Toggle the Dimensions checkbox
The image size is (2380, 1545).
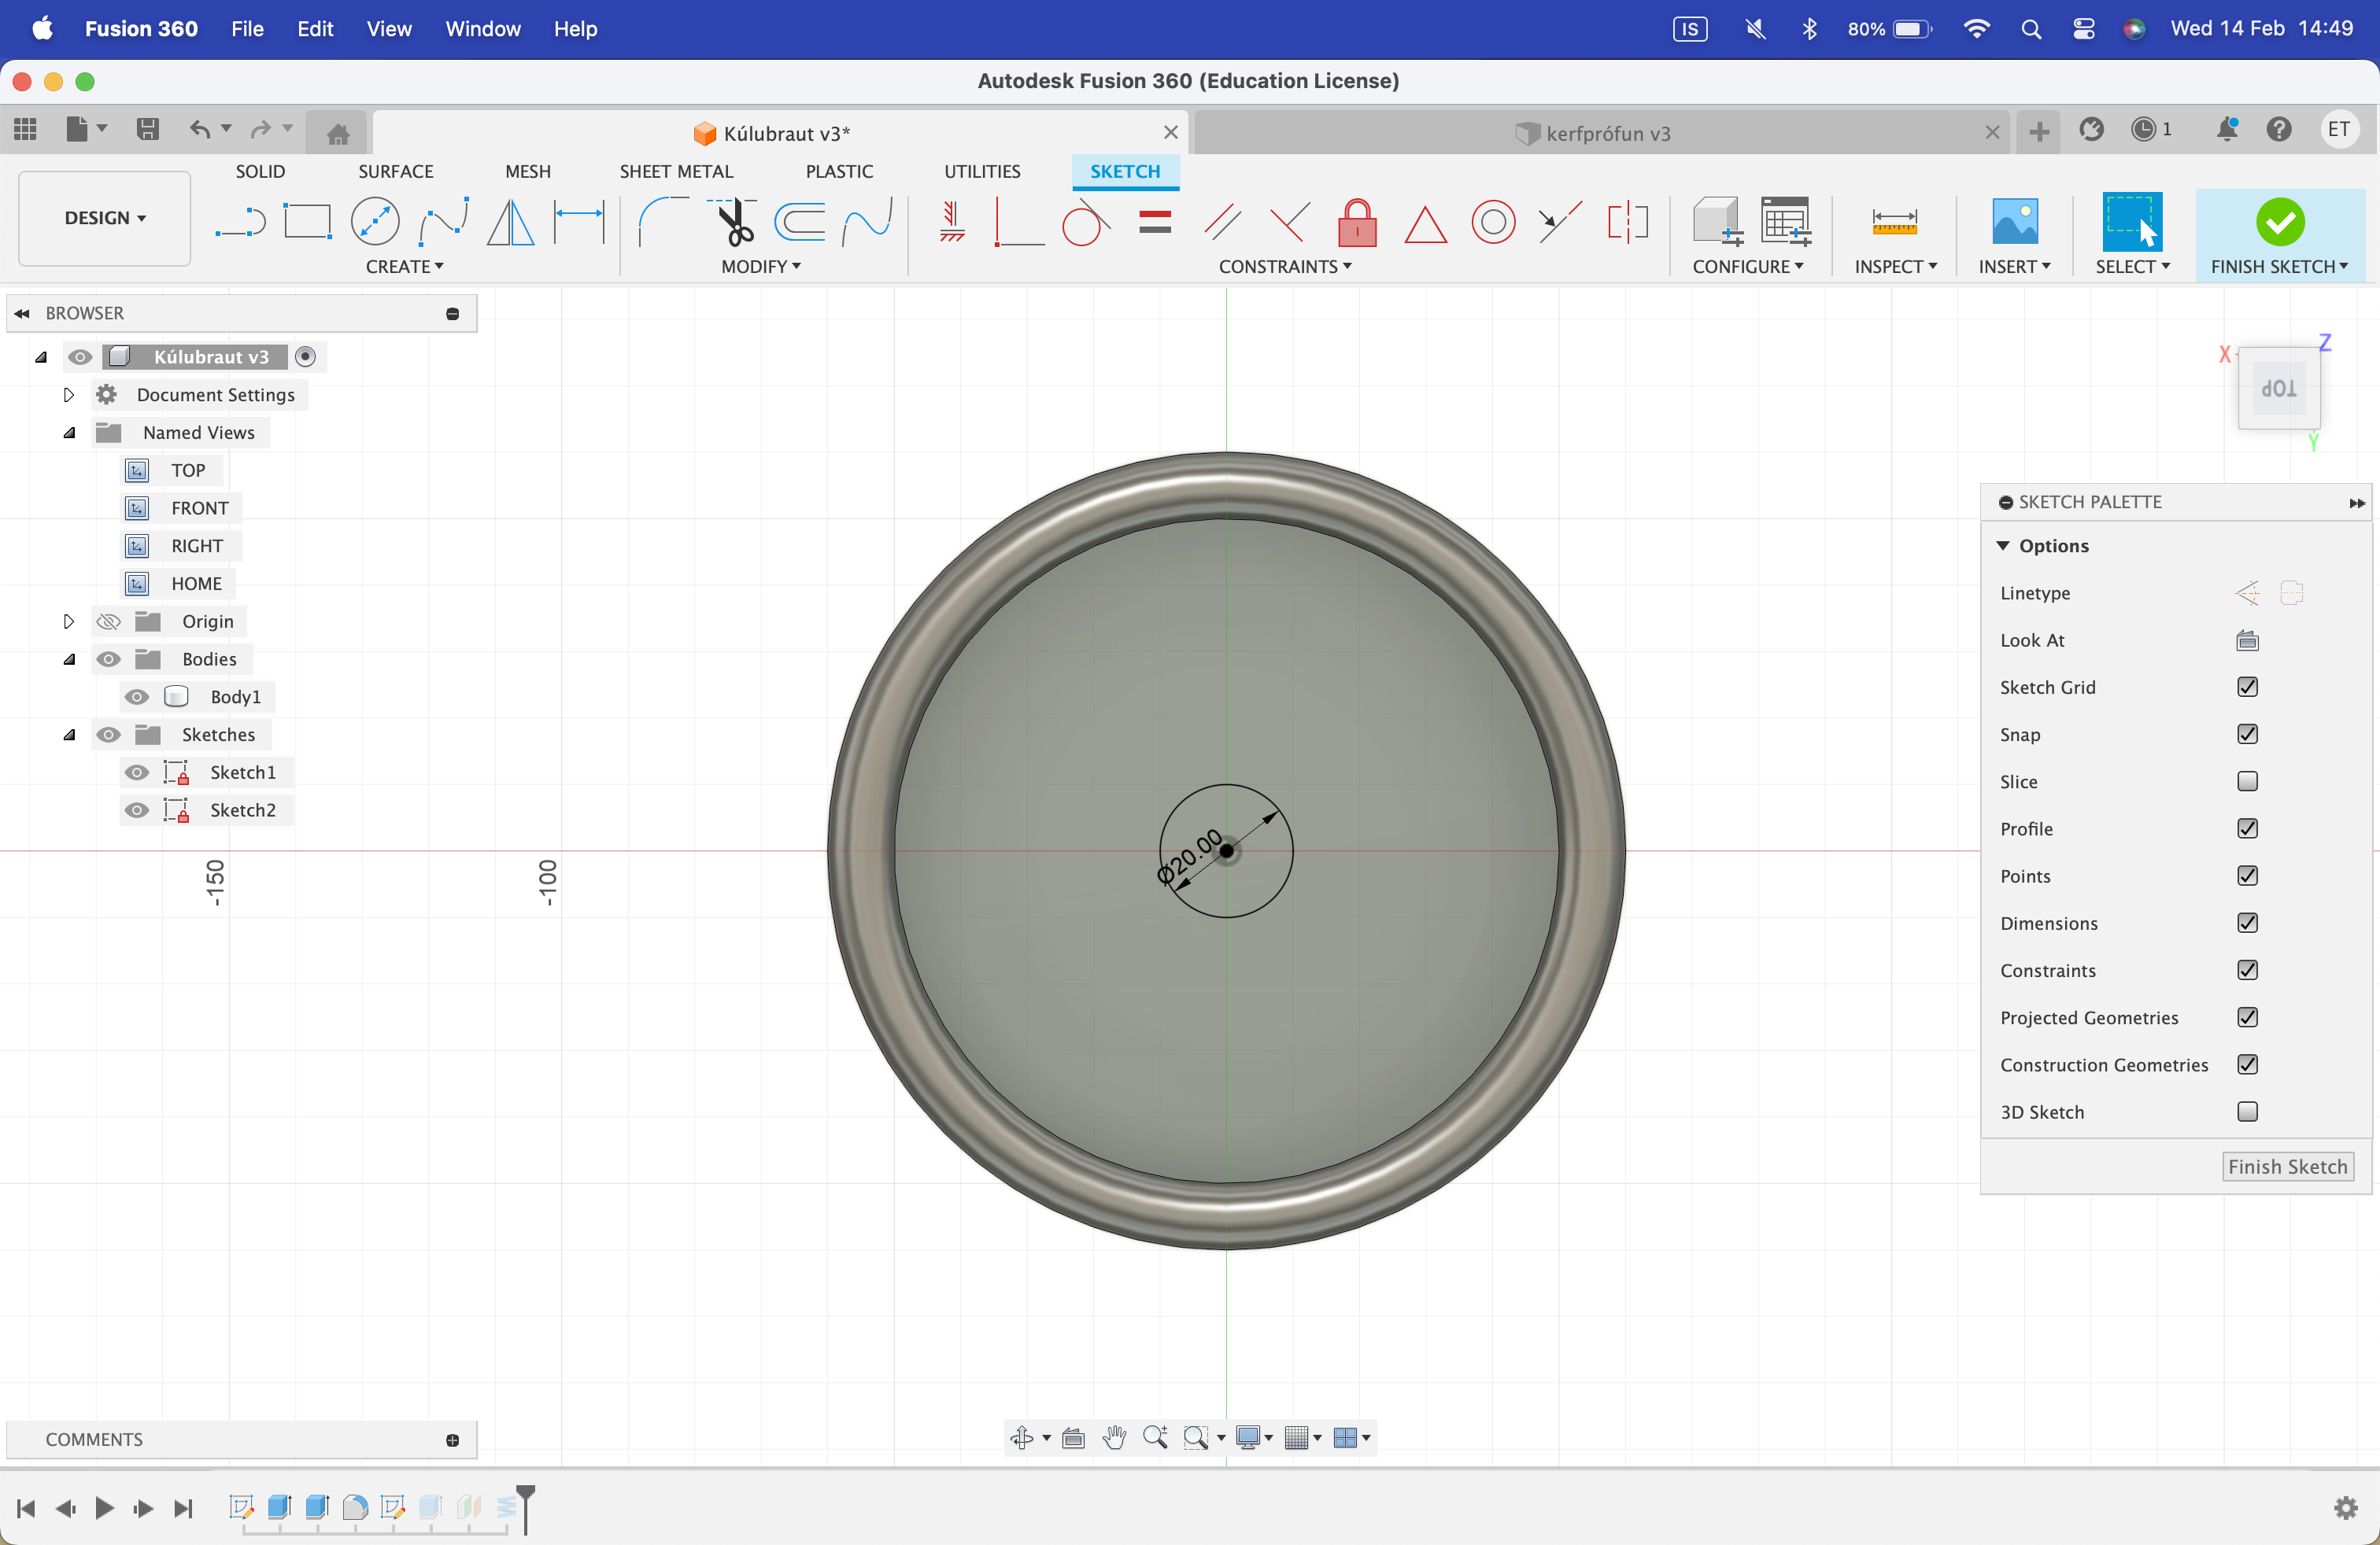click(x=2247, y=924)
